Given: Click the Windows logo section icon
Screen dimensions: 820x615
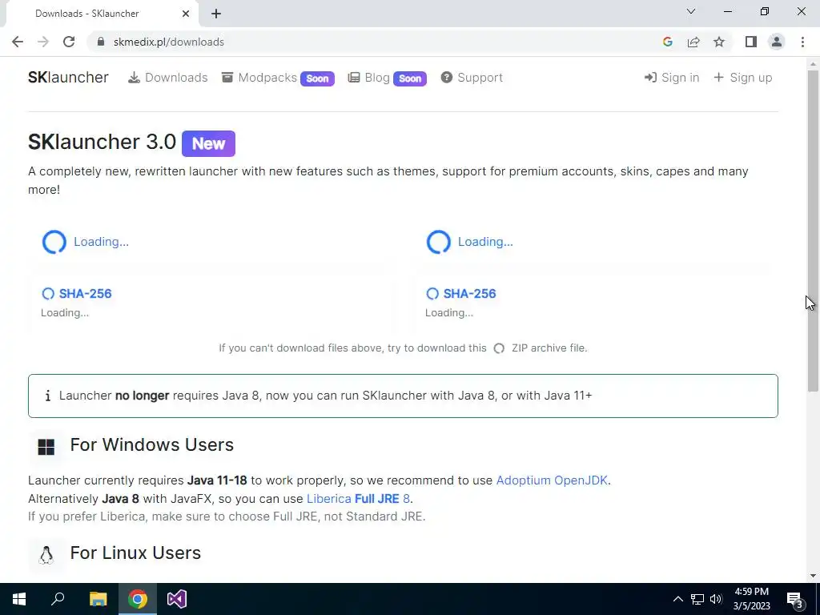Looking at the screenshot, I should [46, 447].
